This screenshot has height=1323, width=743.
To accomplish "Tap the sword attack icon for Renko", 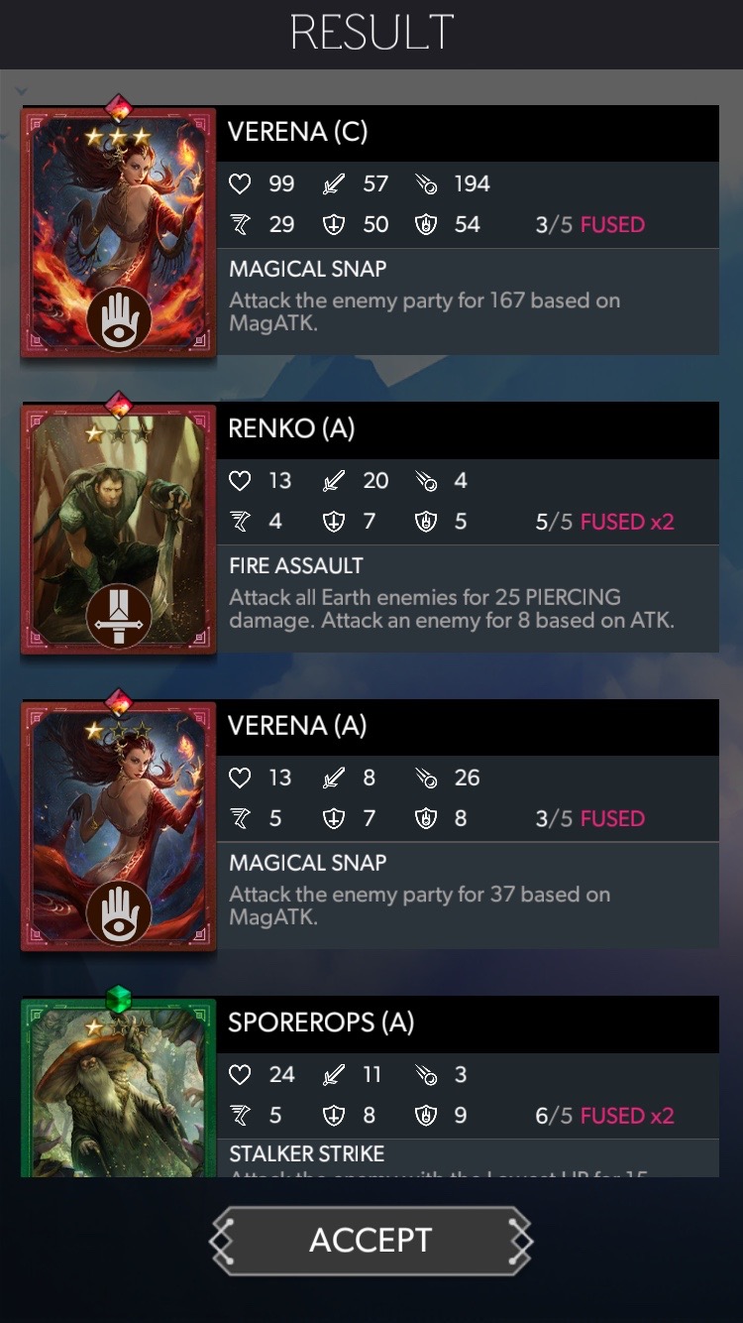I will [334, 481].
